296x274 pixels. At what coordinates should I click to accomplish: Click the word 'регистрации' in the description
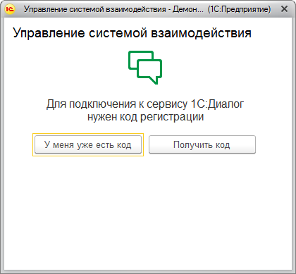click(x=172, y=117)
